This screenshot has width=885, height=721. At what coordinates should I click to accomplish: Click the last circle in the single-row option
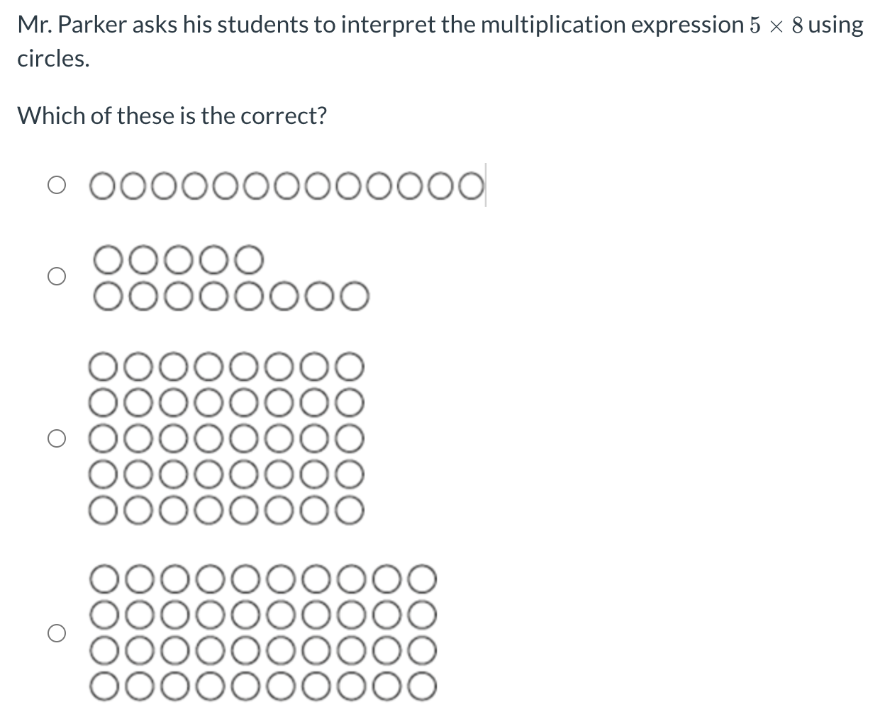(472, 187)
